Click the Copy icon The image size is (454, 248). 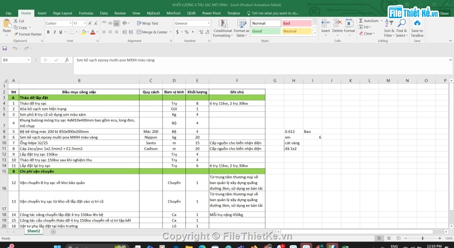tap(20, 28)
